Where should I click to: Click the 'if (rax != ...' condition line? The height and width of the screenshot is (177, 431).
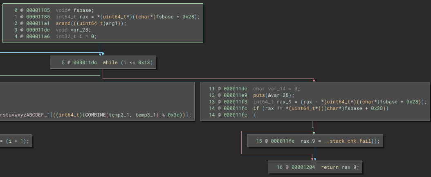tap(321, 109)
